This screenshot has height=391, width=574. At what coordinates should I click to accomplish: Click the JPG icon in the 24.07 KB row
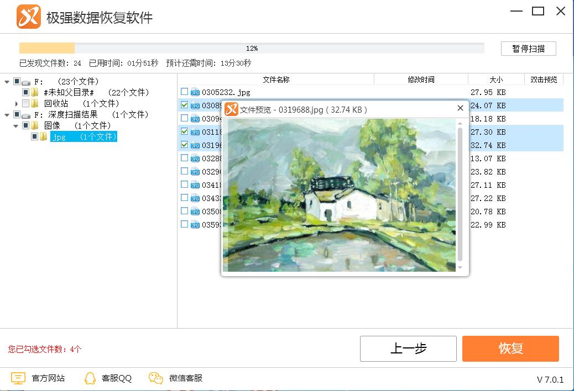[x=195, y=105]
